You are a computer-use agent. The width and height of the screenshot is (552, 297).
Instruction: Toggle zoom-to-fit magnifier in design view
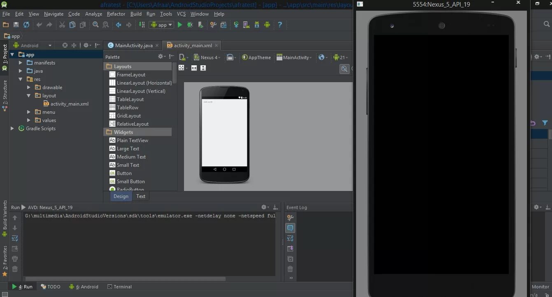tap(344, 69)
